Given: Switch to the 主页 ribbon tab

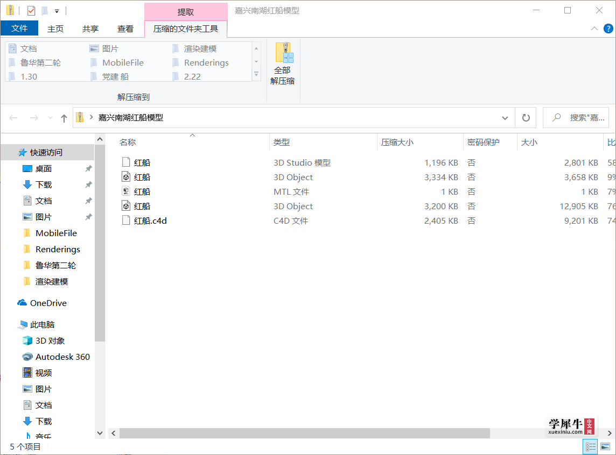Looking at the screenshot, I should pos(55,29).
